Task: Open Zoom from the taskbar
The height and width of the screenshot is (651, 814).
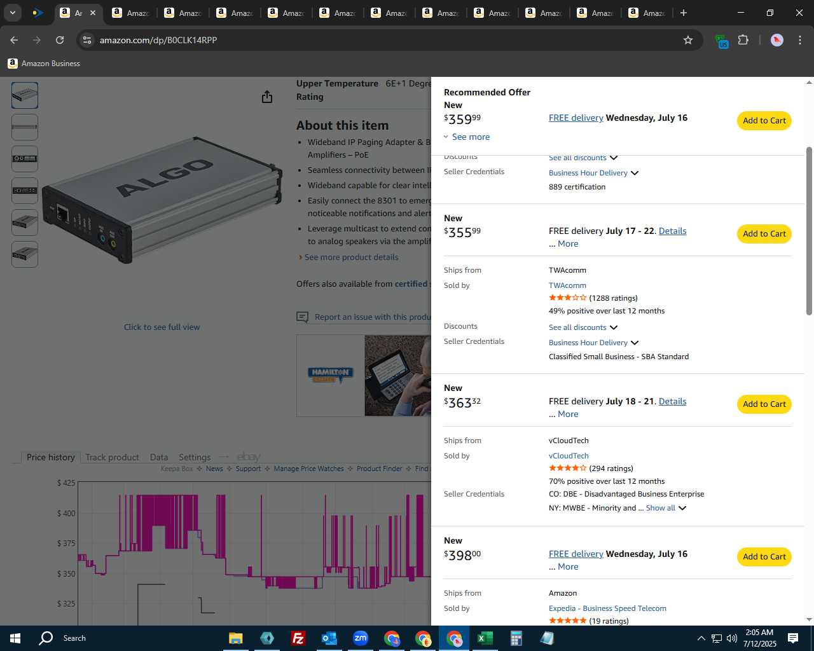Action: coord(361,638)
